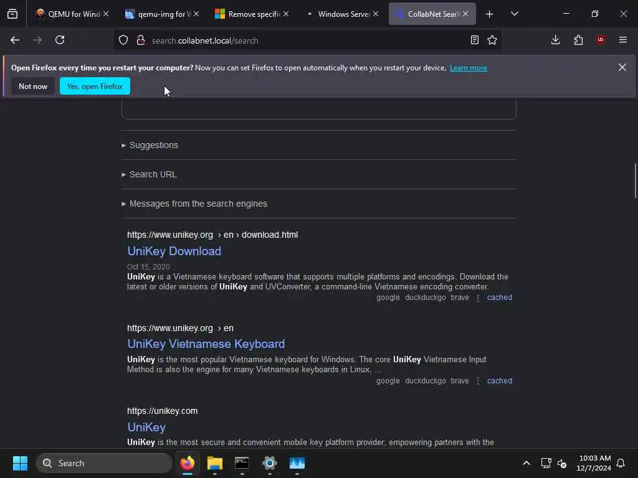The height and width of the screenshot is (478, 638).
Task: Close the qemu-img tab
Action: tap(196, 14)
